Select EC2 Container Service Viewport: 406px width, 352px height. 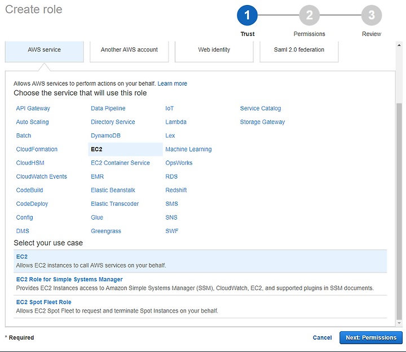(x=120, y=163)
